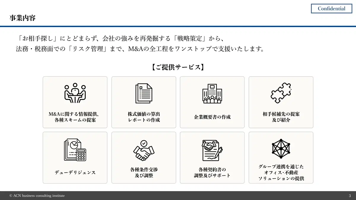Click the 事業内容 slide title
The width and height of the screenshot is (356, 200).
[22, 18]
